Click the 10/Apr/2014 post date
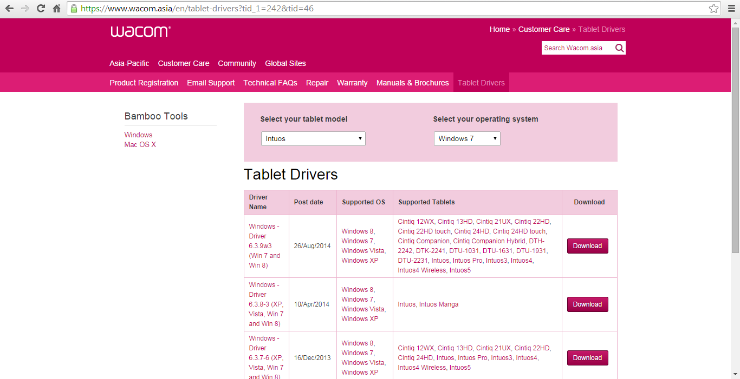 tap(311, 304)
